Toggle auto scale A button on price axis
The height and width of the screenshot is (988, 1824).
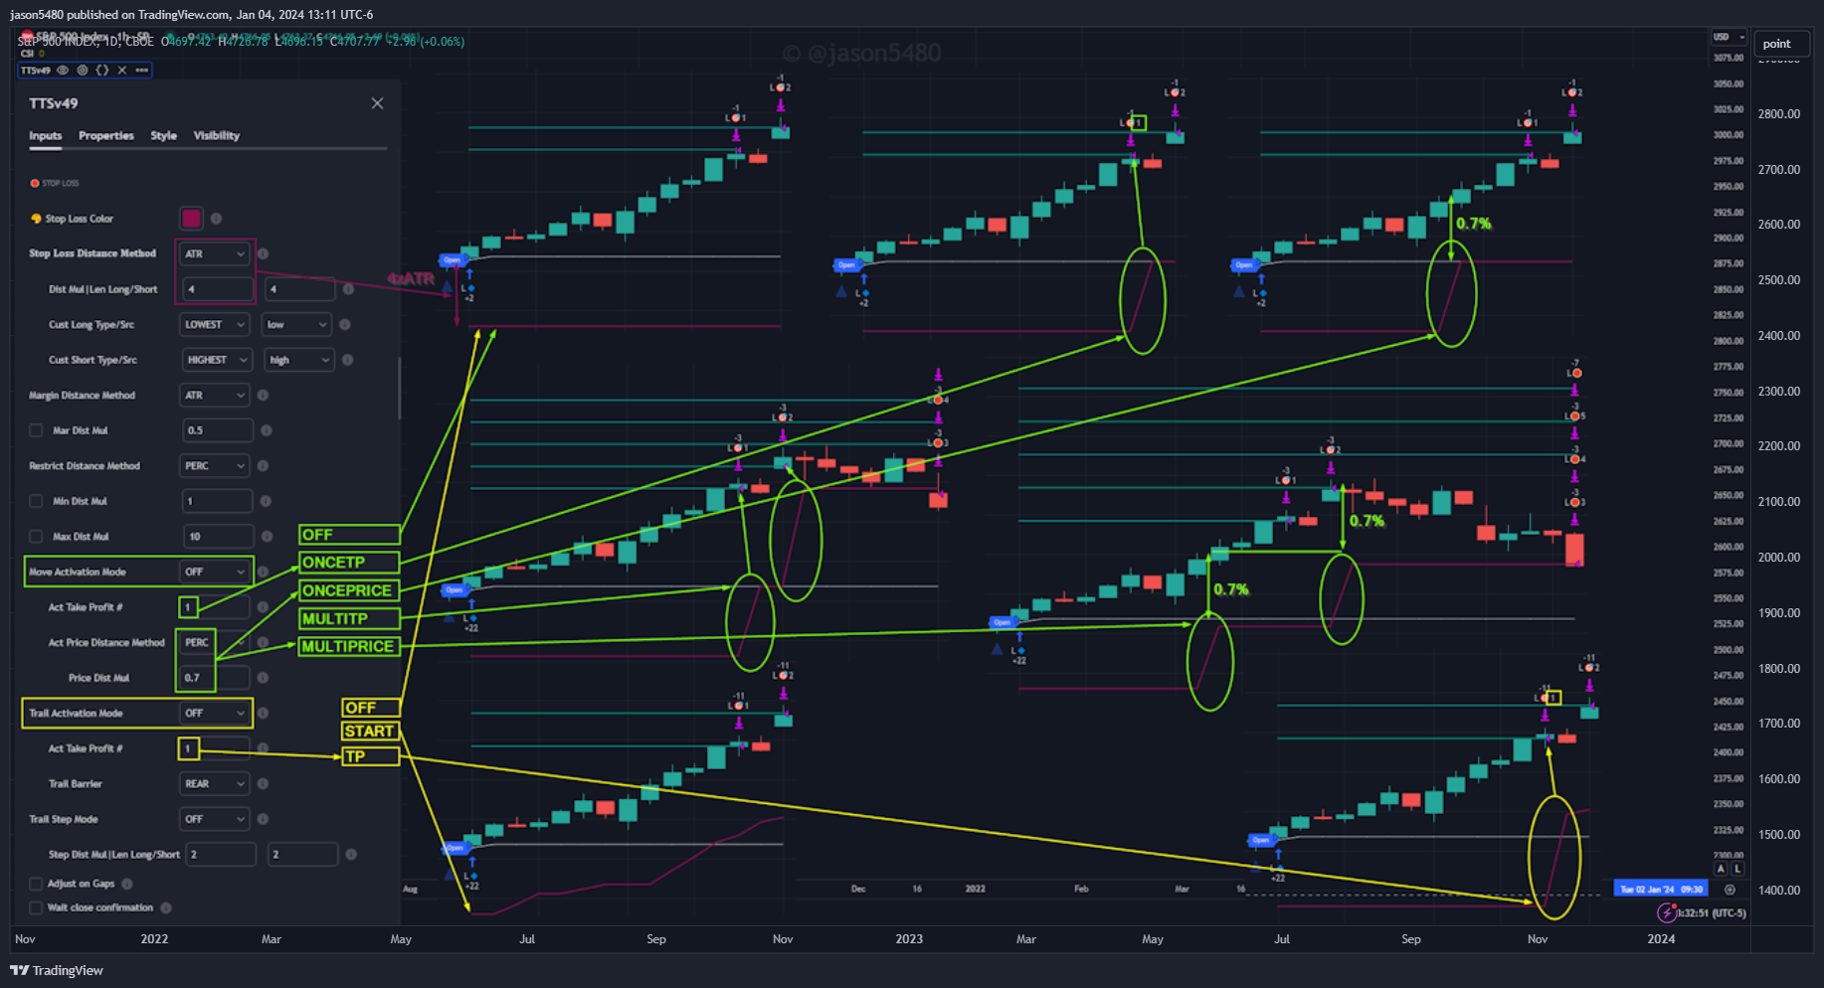click(1722, 869)
